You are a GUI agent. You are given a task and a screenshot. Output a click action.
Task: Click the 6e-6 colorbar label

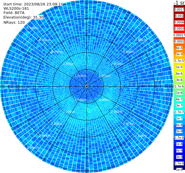pyautogui.click(x=179, y=74)
